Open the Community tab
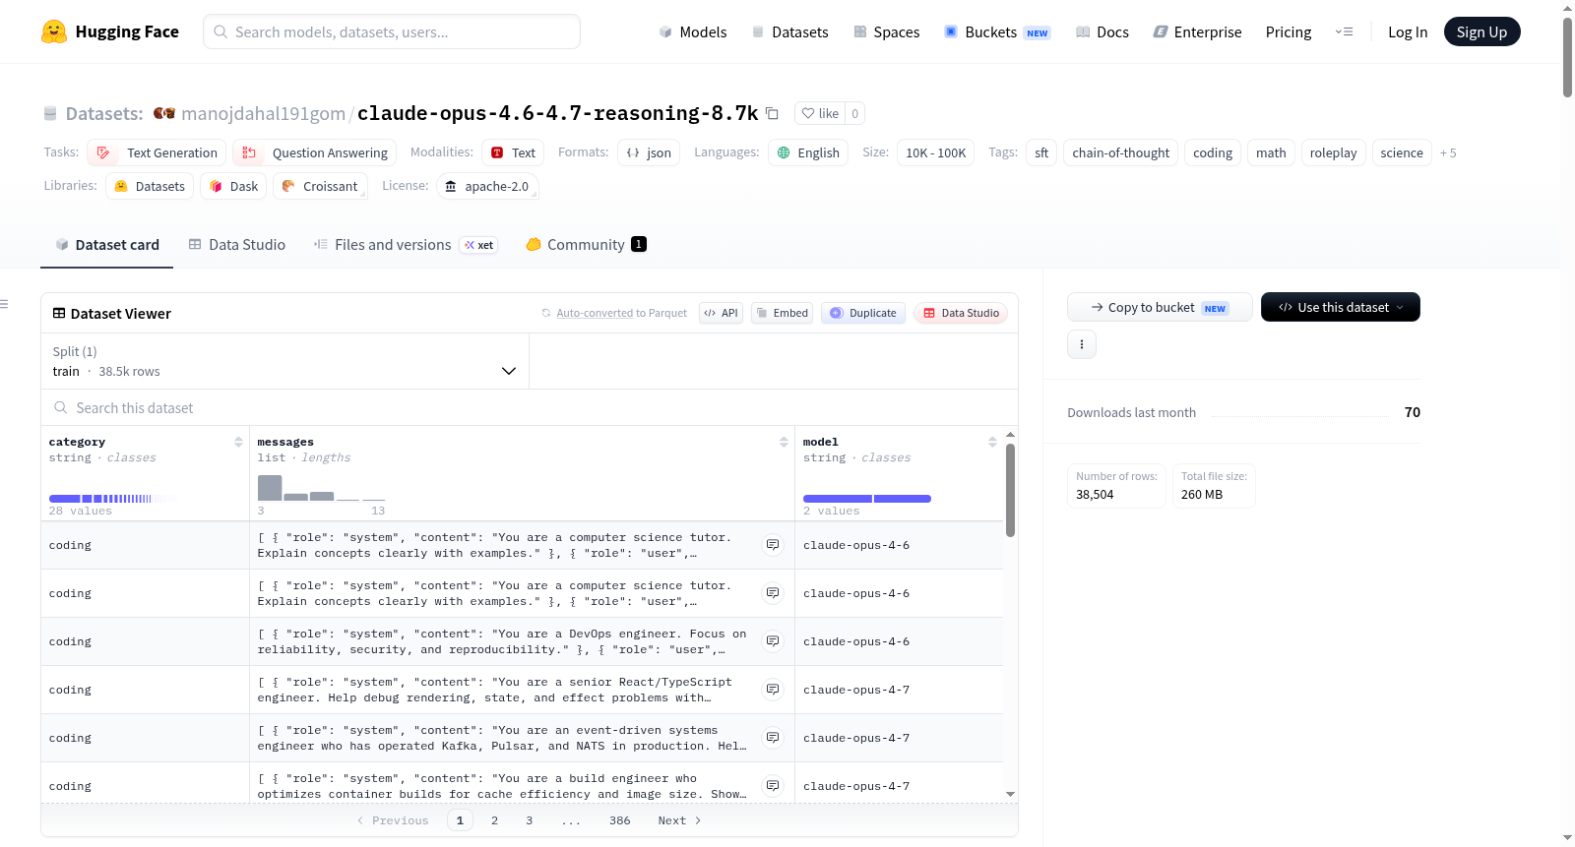The width and height of the screenshot is (1575, 847). click(587, 244)
